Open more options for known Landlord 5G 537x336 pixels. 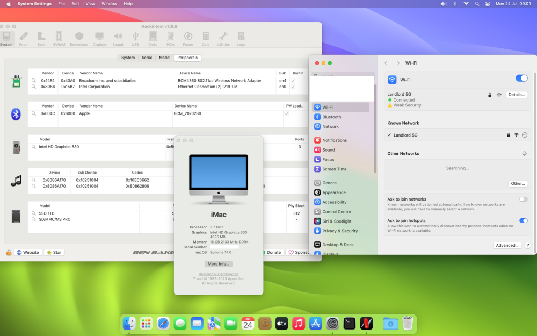pyautogui.click(x=524, y=135)
